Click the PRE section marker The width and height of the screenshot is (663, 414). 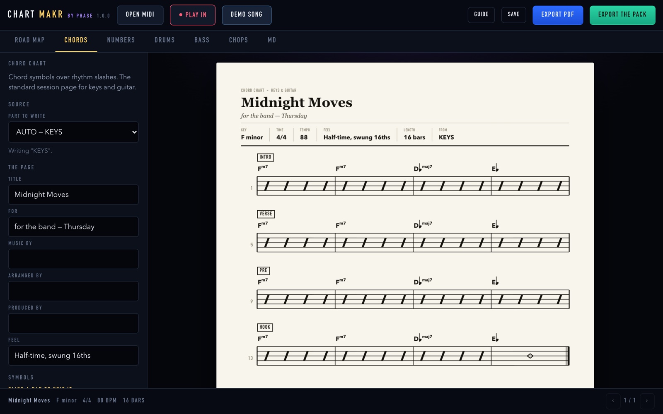pos(264,271)
